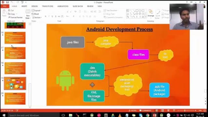
Task: Click the 'apk file' blue box on slide
Action: pos(160,90)
